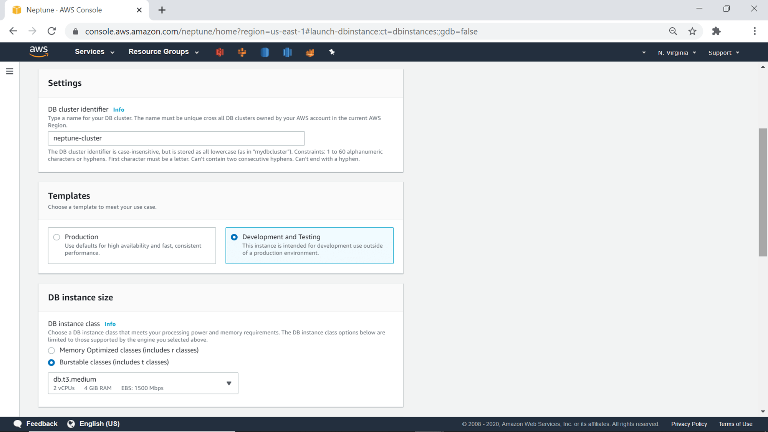Open the db.t3.medium instance class dropdown

point(143,383)
